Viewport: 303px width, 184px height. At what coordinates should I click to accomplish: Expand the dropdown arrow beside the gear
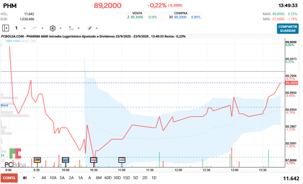pyautogui.click(x=61, y=28)
